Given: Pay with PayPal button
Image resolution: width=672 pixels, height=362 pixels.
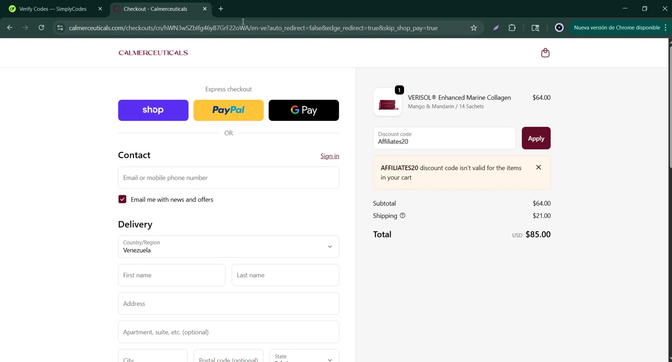Looking at the screenshot, I should click(228, 110).
